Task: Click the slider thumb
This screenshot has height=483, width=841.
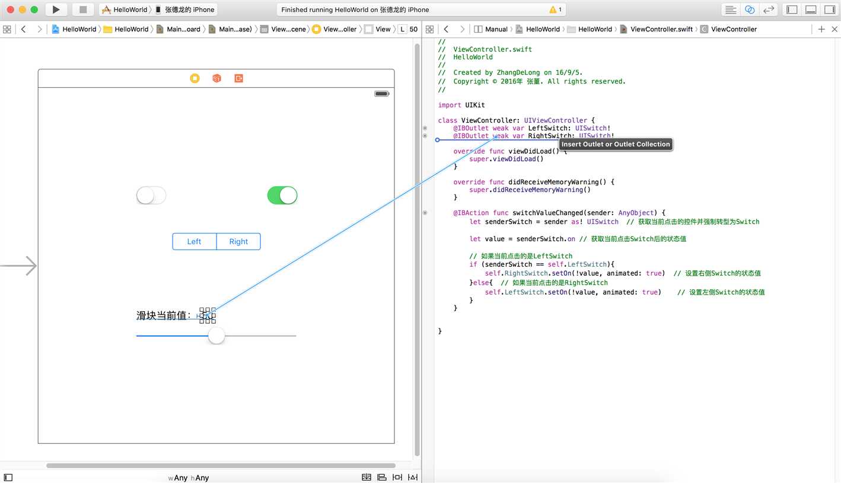Action: 216,335
